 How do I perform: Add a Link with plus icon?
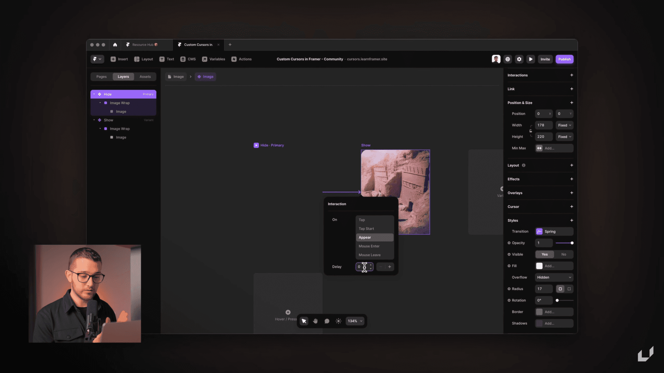coord(572,89)
